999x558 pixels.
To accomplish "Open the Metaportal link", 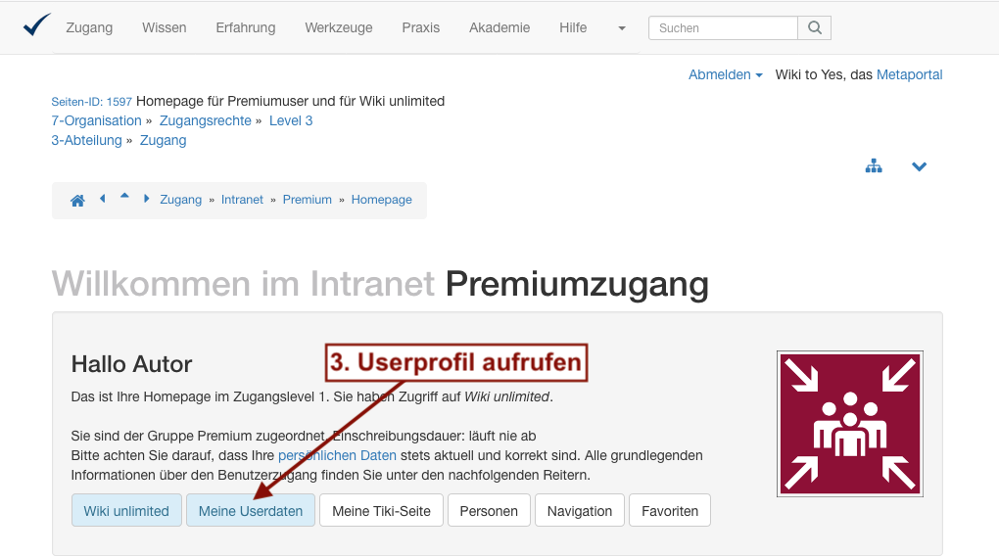I will (909, 74).
